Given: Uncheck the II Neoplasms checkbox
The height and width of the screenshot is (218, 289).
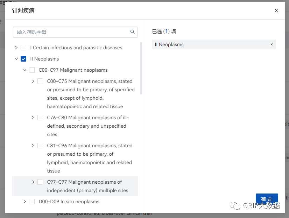Looking at the screenshot, I should pos(23,59).
